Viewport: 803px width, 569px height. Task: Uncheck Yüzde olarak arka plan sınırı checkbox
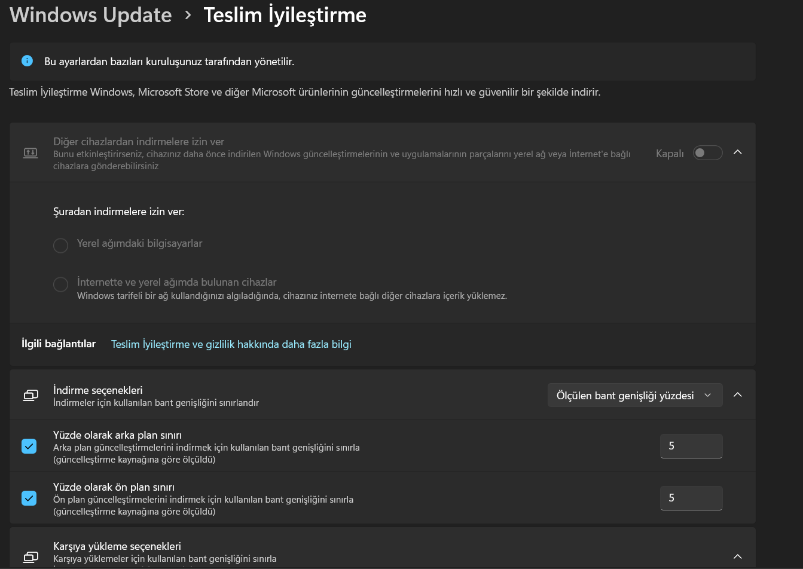tap(29, 446)
